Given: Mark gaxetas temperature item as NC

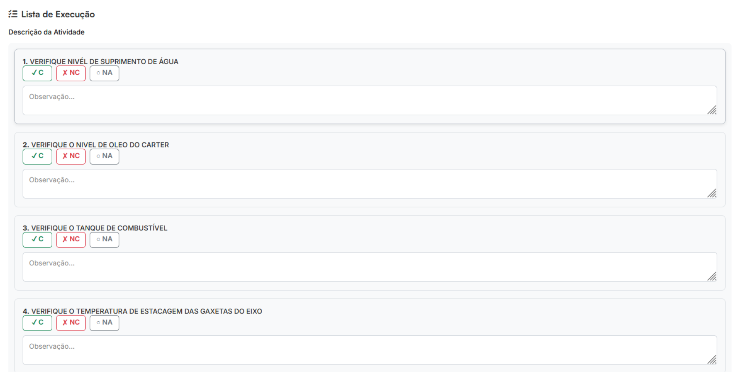Looking at the screenshot, I should (71, 323).
